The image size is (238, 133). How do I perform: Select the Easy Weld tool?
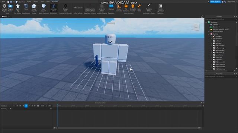point(139,8)
